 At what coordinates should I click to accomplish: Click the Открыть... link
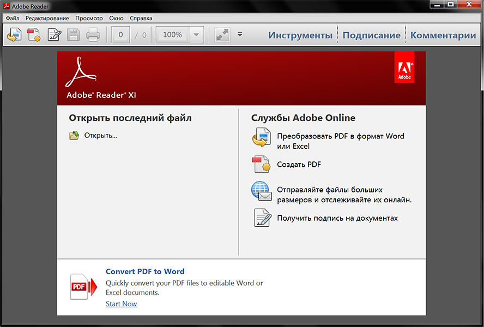[101, 136]
